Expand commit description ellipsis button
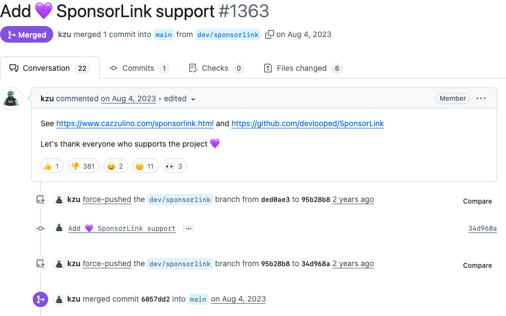The width and height of the screenshot is (506, 316). pos(188,228)
